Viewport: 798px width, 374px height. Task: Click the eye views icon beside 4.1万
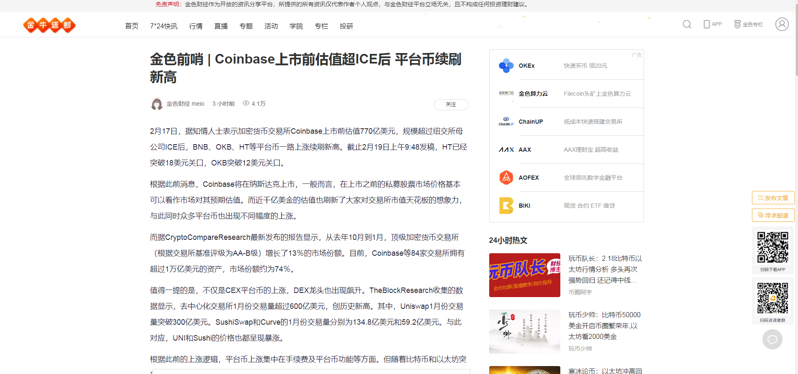click(246, 103)
